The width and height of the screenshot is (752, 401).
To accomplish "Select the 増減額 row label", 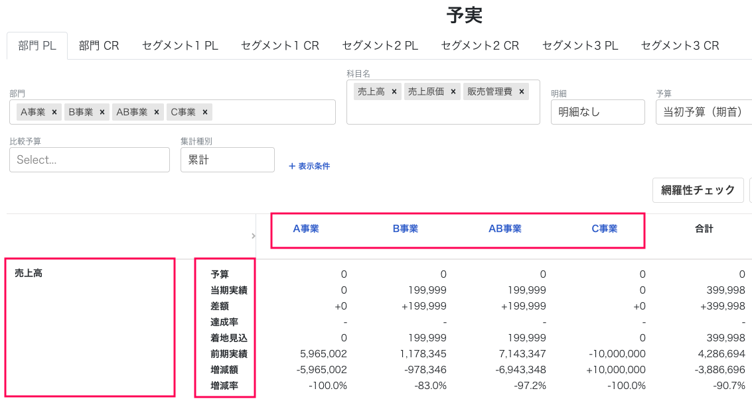I will pyautogui.click(x=224, y=370).
